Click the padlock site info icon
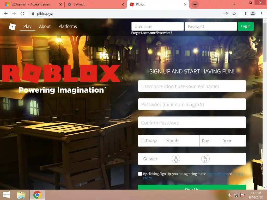 33,14
